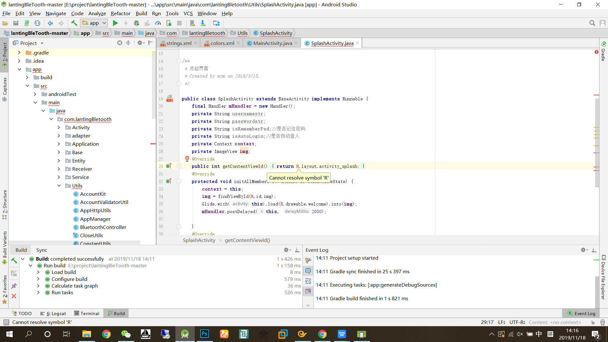Expand the Activity folder in the Project tree
The width and height of the screenshot is (608, 342).
(59, 127)
